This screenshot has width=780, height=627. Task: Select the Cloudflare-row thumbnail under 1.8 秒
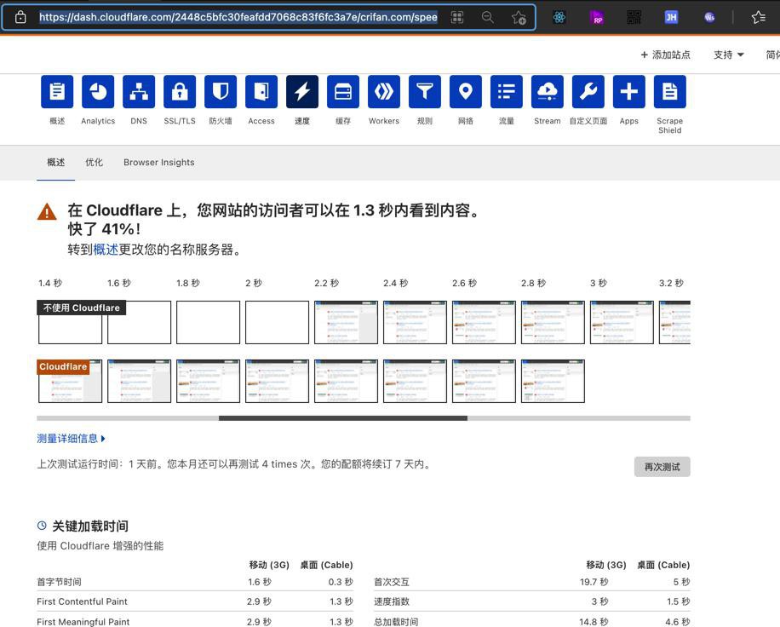[x=208, y=381]
